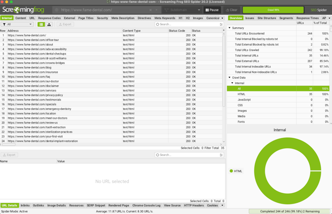Select the privacy-policy URL row

point(111,95)
